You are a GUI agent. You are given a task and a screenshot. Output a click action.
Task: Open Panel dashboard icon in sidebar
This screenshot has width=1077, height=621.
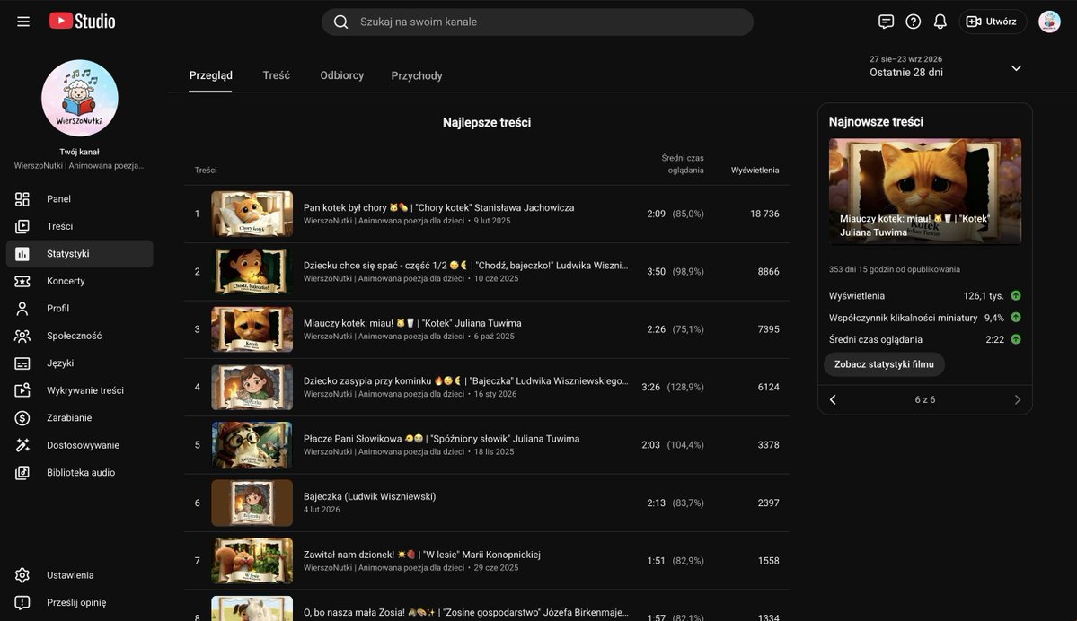point(22,199)
